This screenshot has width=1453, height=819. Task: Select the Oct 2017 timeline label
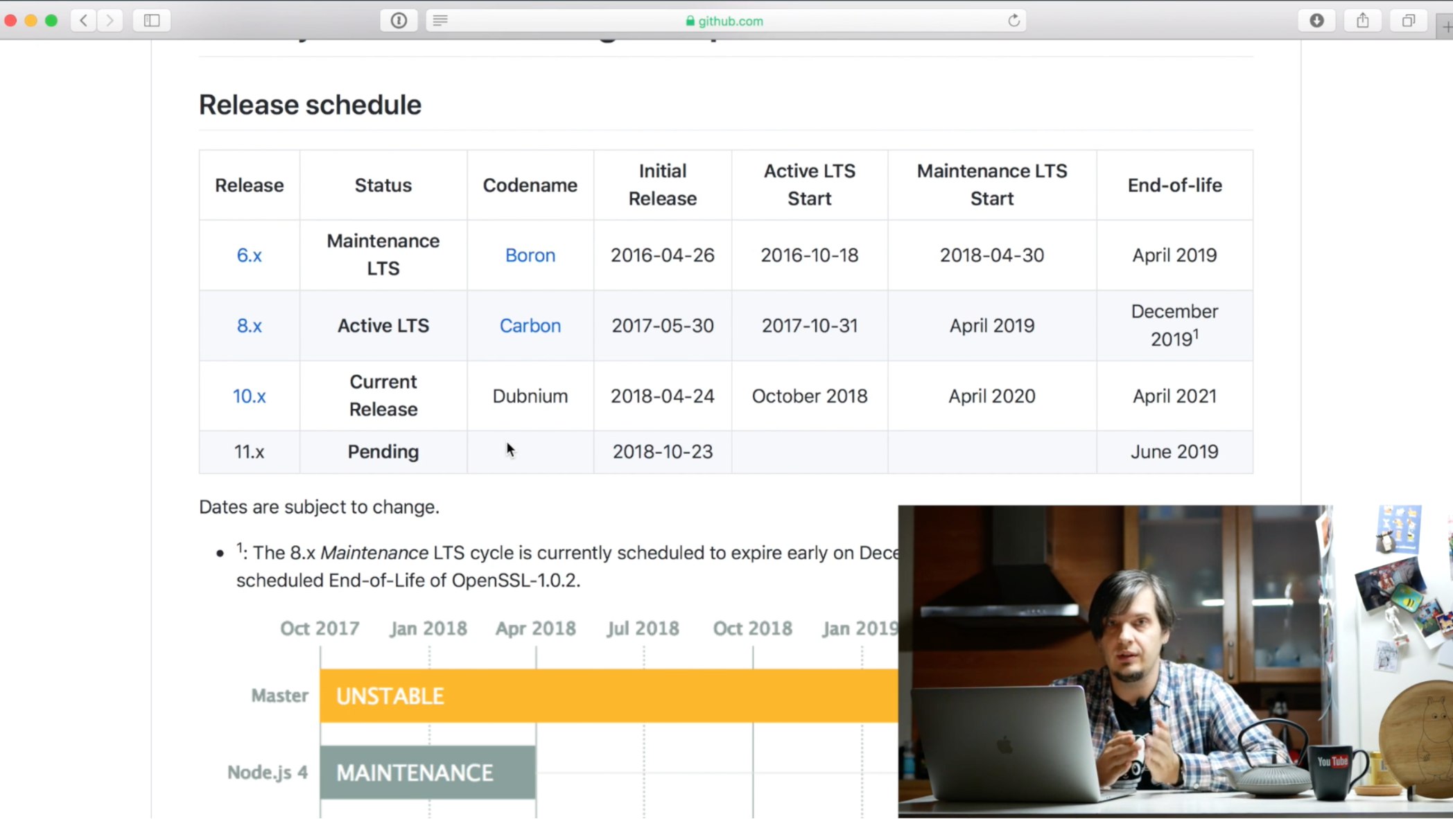click(x=320, y=628)
